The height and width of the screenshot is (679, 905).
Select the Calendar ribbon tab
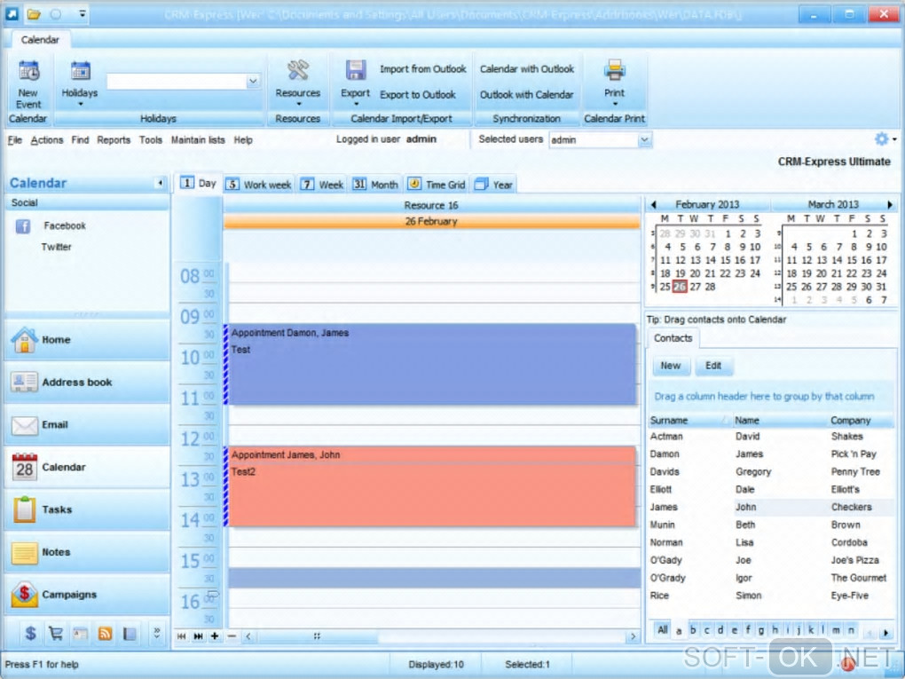40,40
